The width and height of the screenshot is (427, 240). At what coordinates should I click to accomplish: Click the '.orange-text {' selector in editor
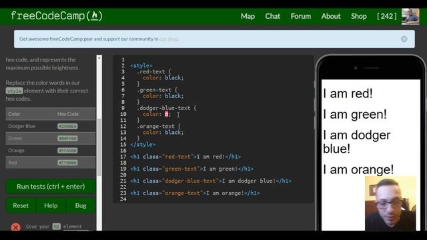159,127
